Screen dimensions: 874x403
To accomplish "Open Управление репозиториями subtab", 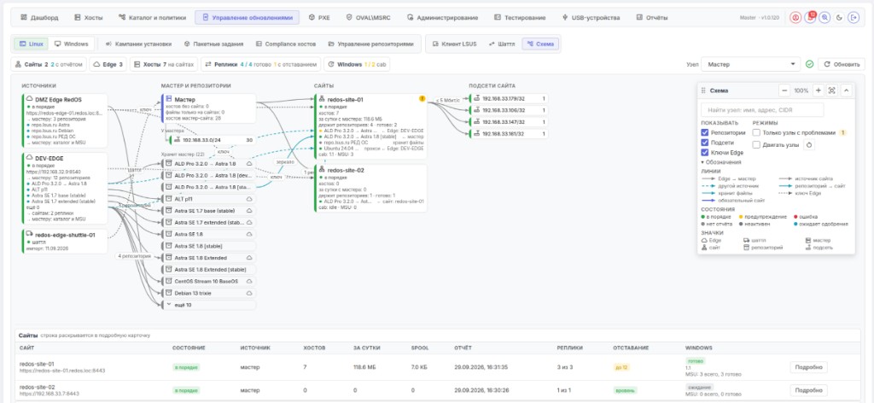I will coord(371,44).
